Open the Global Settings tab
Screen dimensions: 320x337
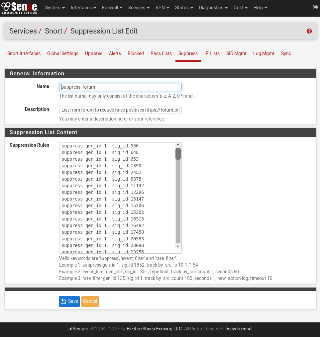pyautogui.click(x=63, y=53)
